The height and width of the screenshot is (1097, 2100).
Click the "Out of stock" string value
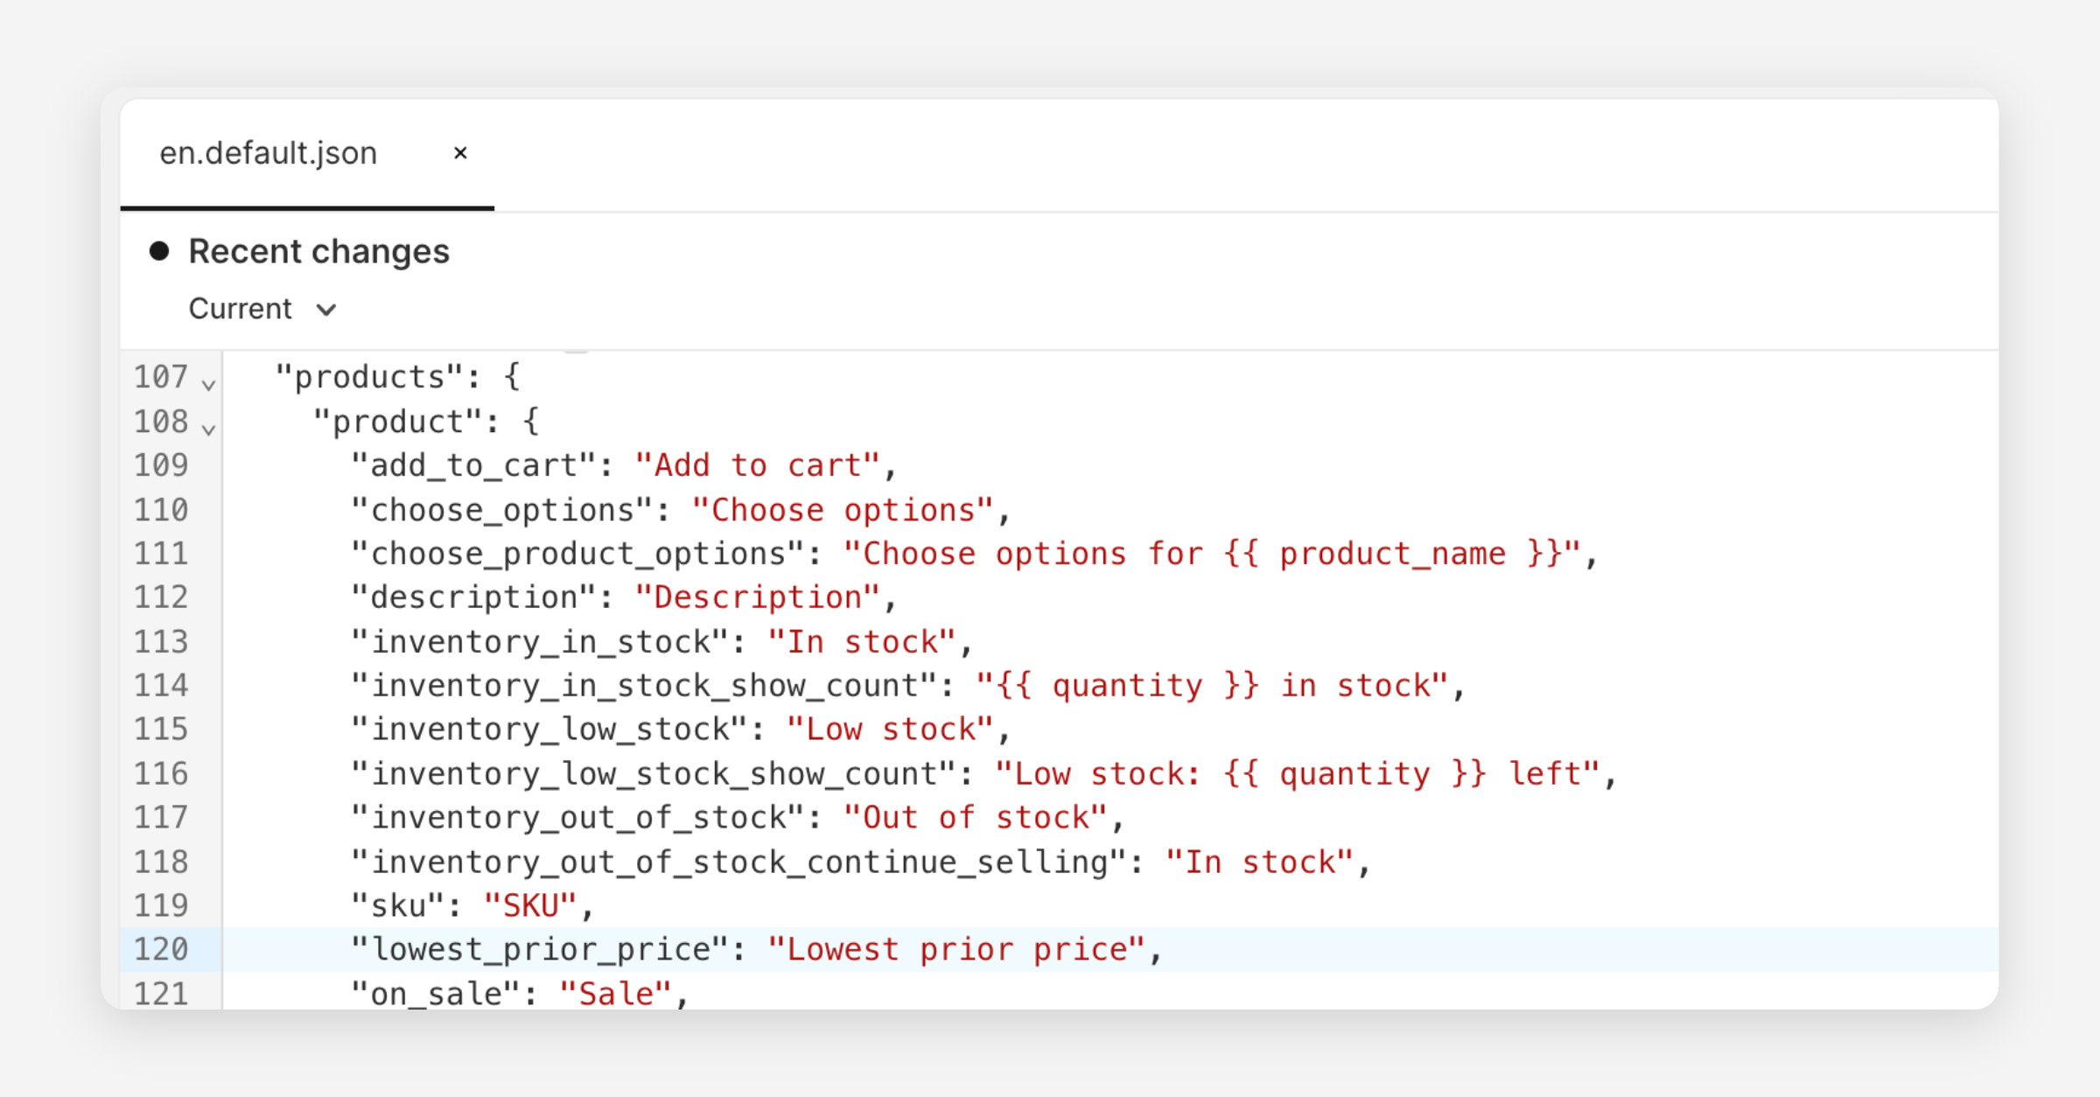pyautogui.click(x=975, y=817)
